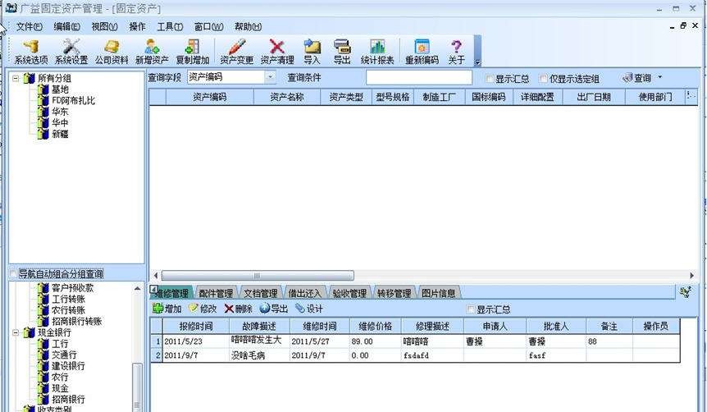This screenshot has height=412, width=707.
Task: Click 复制增加 toolbar icon
Action: coord(193,52)
